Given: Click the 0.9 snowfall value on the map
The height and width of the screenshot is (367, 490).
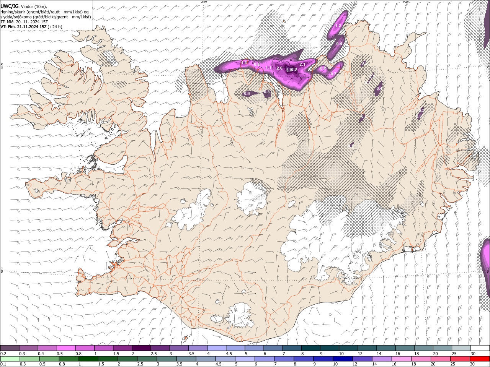Looking at the screenshot, I should [323, 68].
